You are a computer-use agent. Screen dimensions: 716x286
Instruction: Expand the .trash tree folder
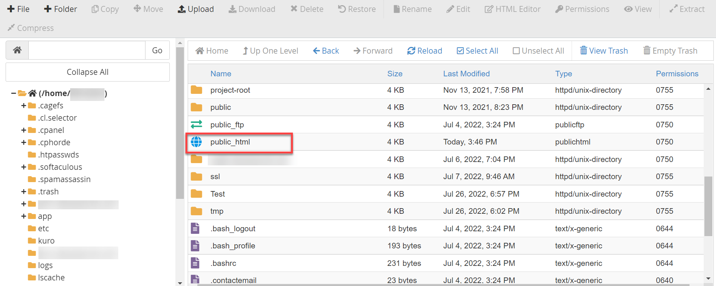24,191
